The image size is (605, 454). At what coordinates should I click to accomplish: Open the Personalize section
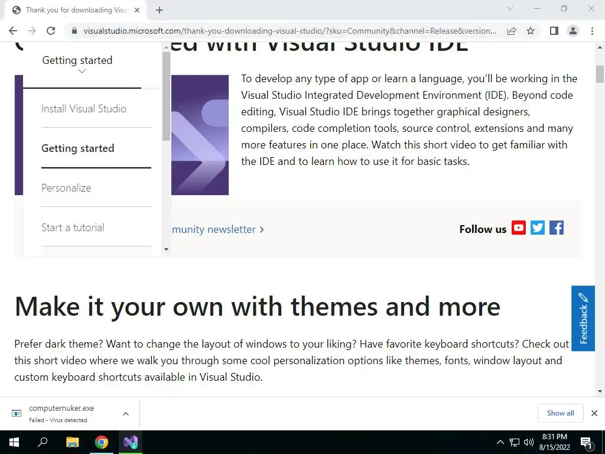[x=66, y=188]
